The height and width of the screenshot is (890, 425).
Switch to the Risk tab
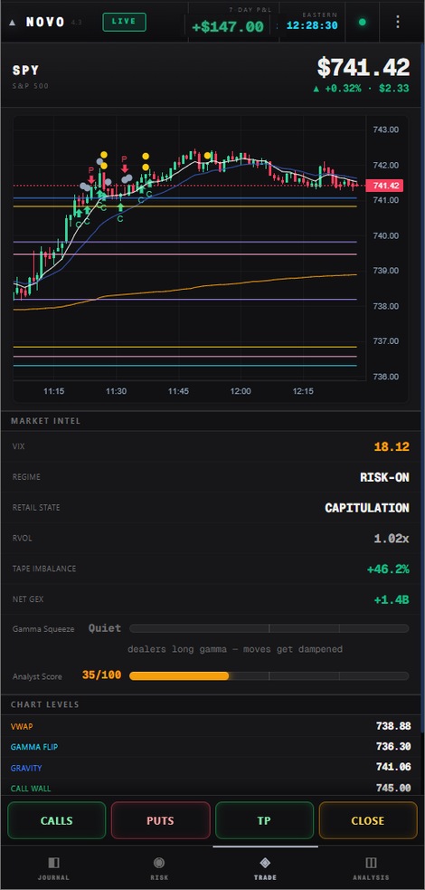pyautogui.click(x=159, y=868)
